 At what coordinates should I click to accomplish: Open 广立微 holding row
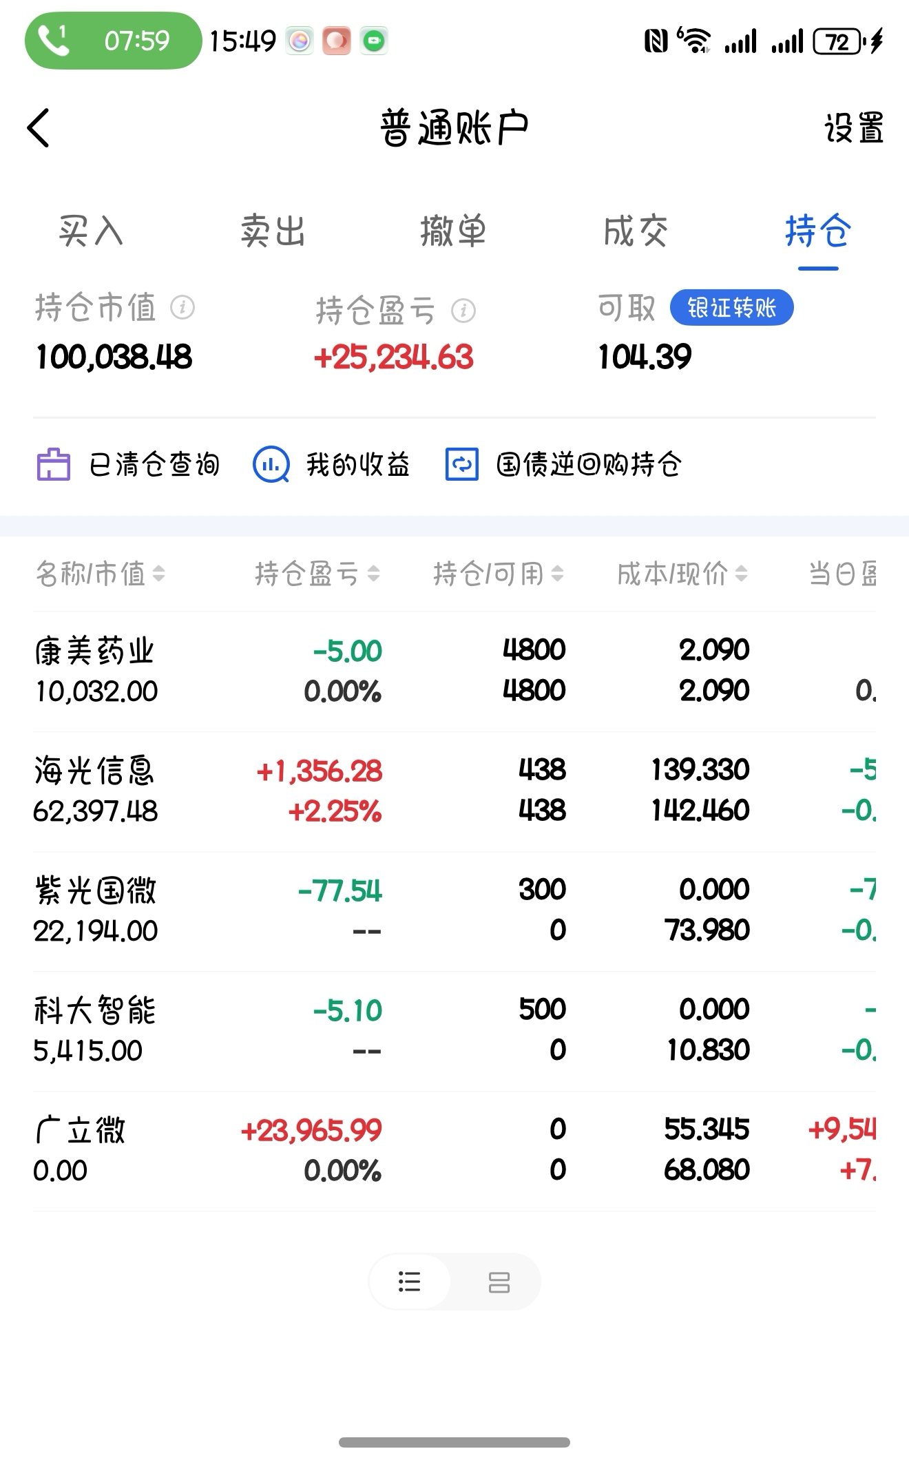click(454, 1151)
